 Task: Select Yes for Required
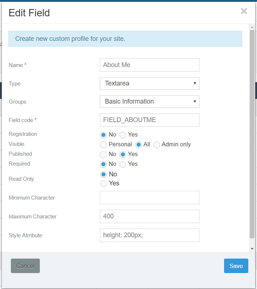click(x=122, y=164)
